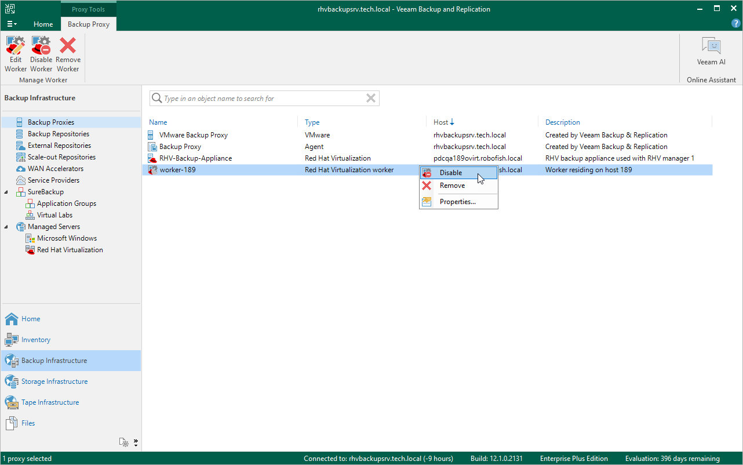Choose Properties from the context menu
The width and height of the screenshot is (743, 465).
[x=458, y=202]
